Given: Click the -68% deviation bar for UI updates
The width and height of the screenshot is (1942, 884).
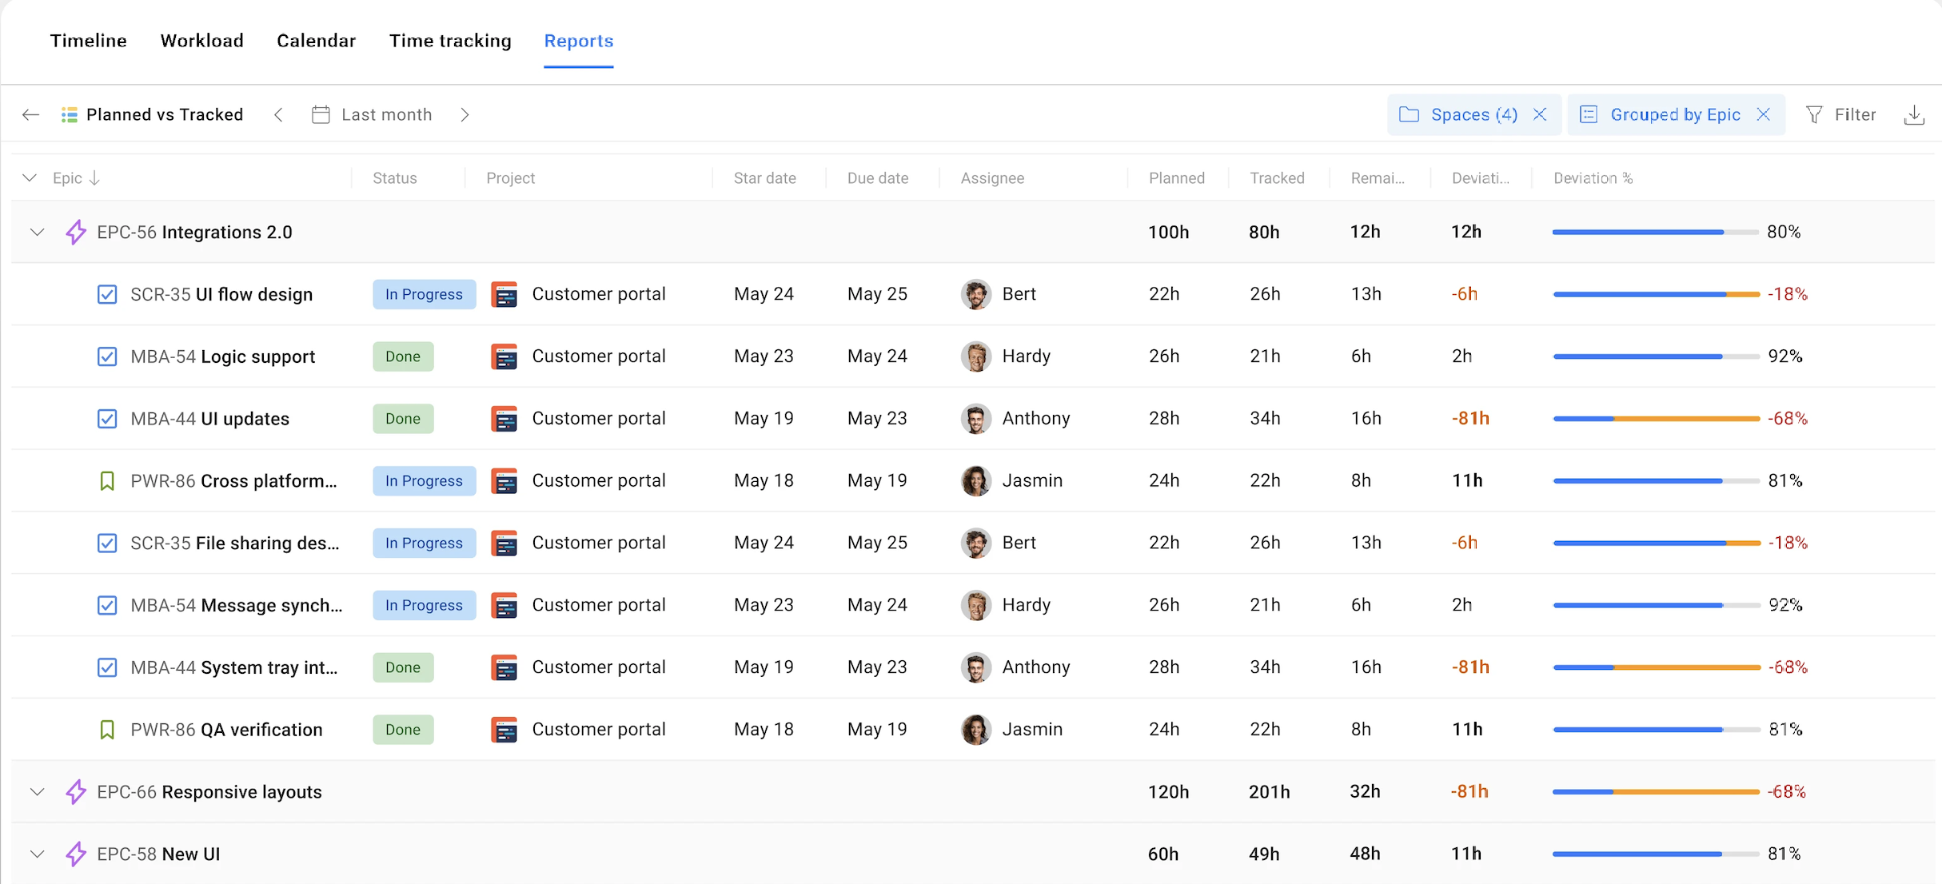Looking at the screenshot, I should coord(1657,419).
